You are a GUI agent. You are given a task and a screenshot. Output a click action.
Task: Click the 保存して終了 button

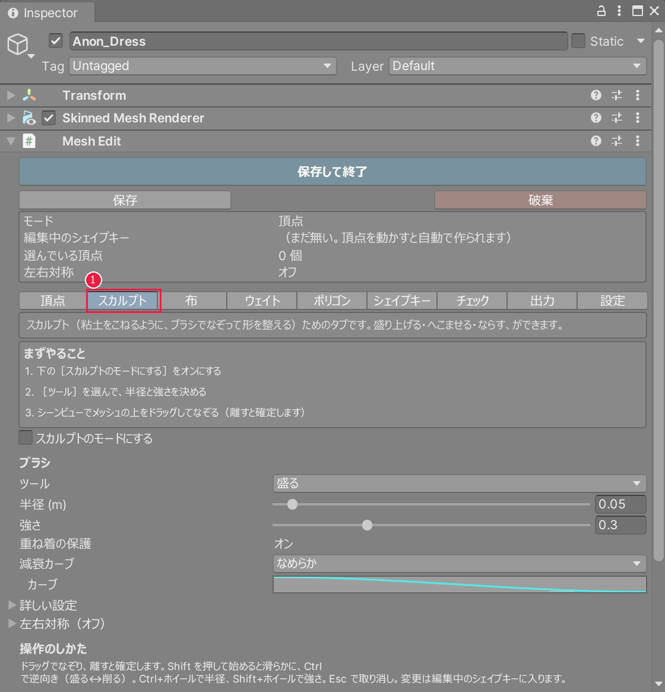[x=332, y=172]
